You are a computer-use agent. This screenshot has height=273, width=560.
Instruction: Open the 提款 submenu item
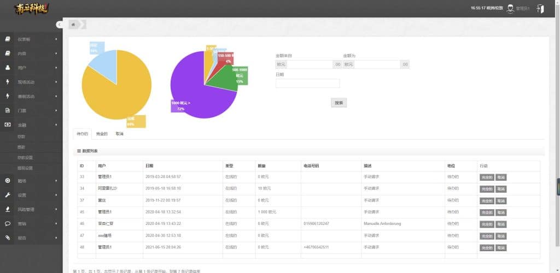pyautogui.click(x=21, y=147)
